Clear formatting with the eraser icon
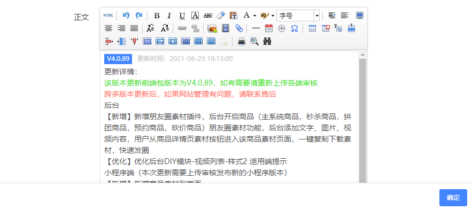Image resolution: width=472 pixels, height=210 pixels. coord(221,15)
